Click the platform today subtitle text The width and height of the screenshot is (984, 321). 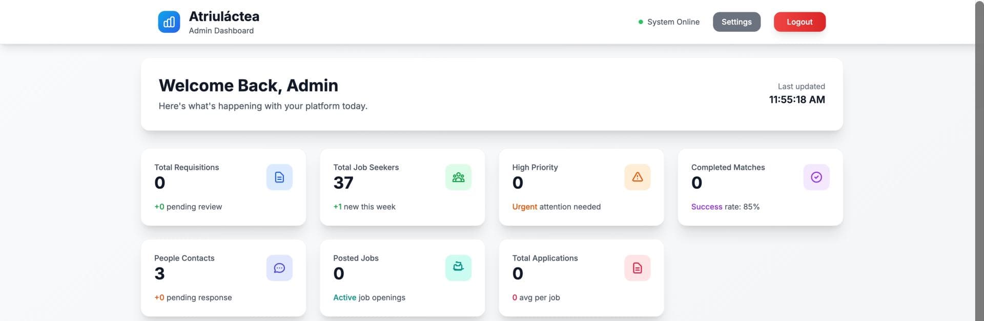tap(263, 106)
